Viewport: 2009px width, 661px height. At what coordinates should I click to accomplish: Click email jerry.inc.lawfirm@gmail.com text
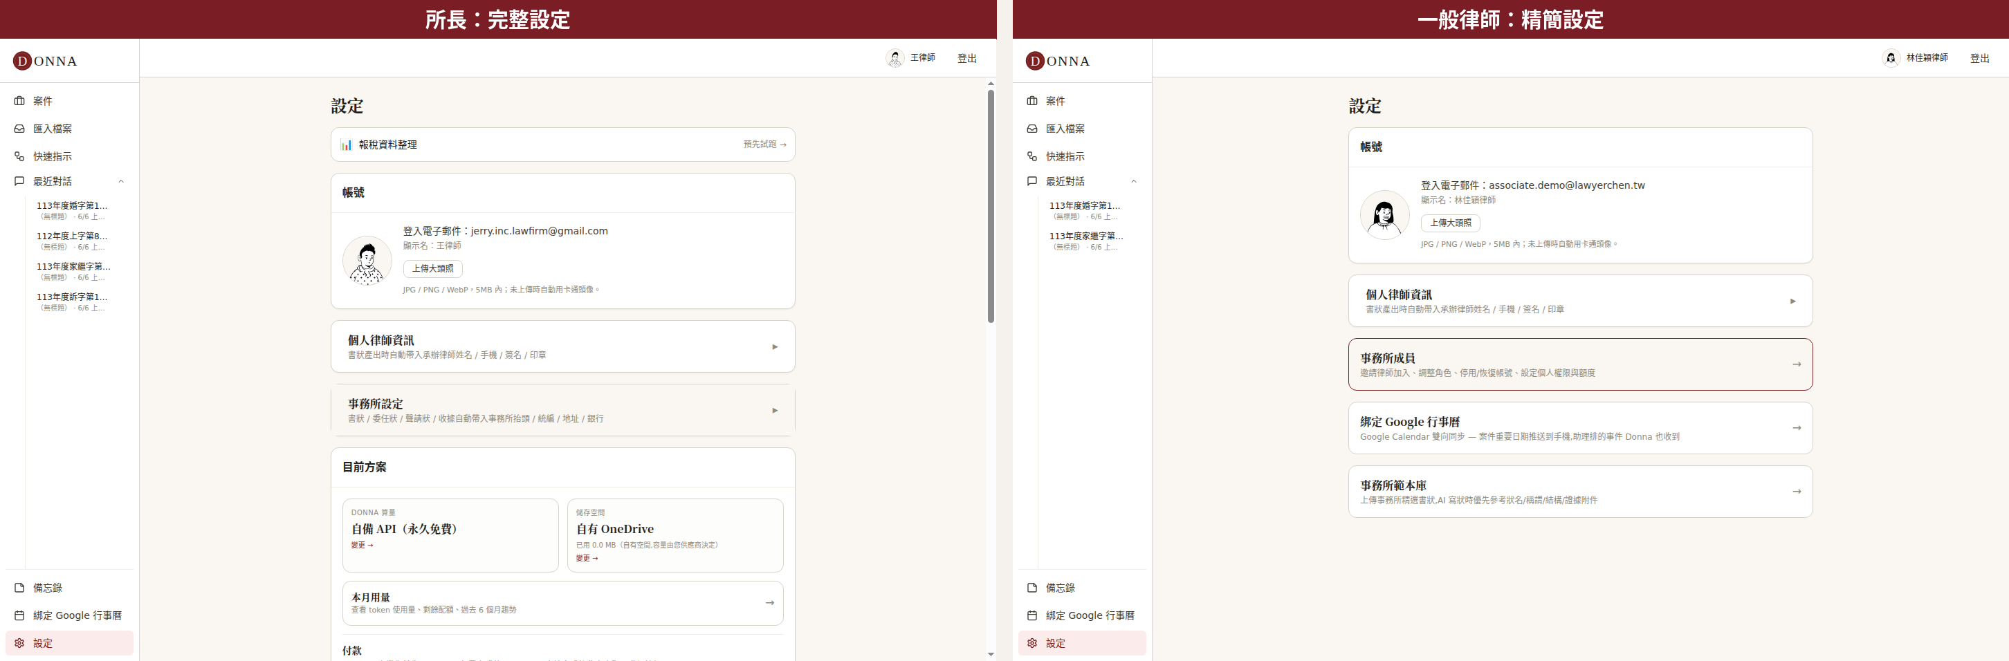click(539, 232)
